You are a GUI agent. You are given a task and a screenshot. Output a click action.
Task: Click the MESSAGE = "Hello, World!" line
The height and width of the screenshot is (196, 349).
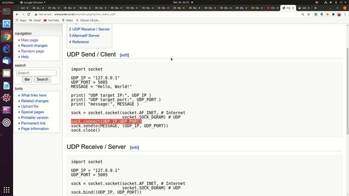(x=101, y=87)
